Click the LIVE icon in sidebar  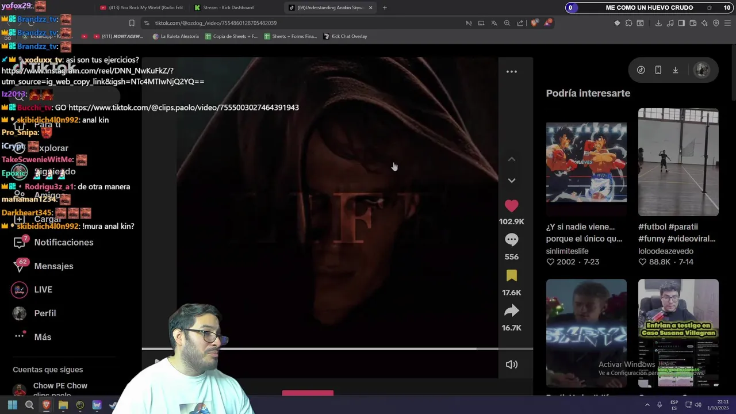click(x=20, y=290)
